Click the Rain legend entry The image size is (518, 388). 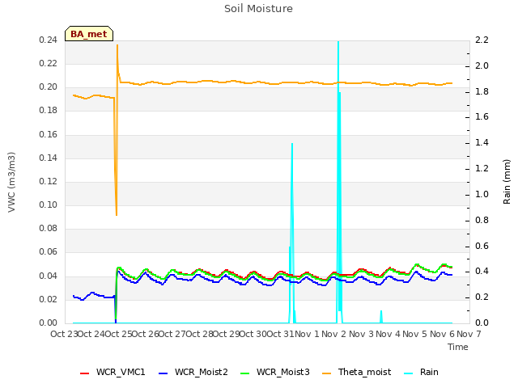click(x=421, y=373)
